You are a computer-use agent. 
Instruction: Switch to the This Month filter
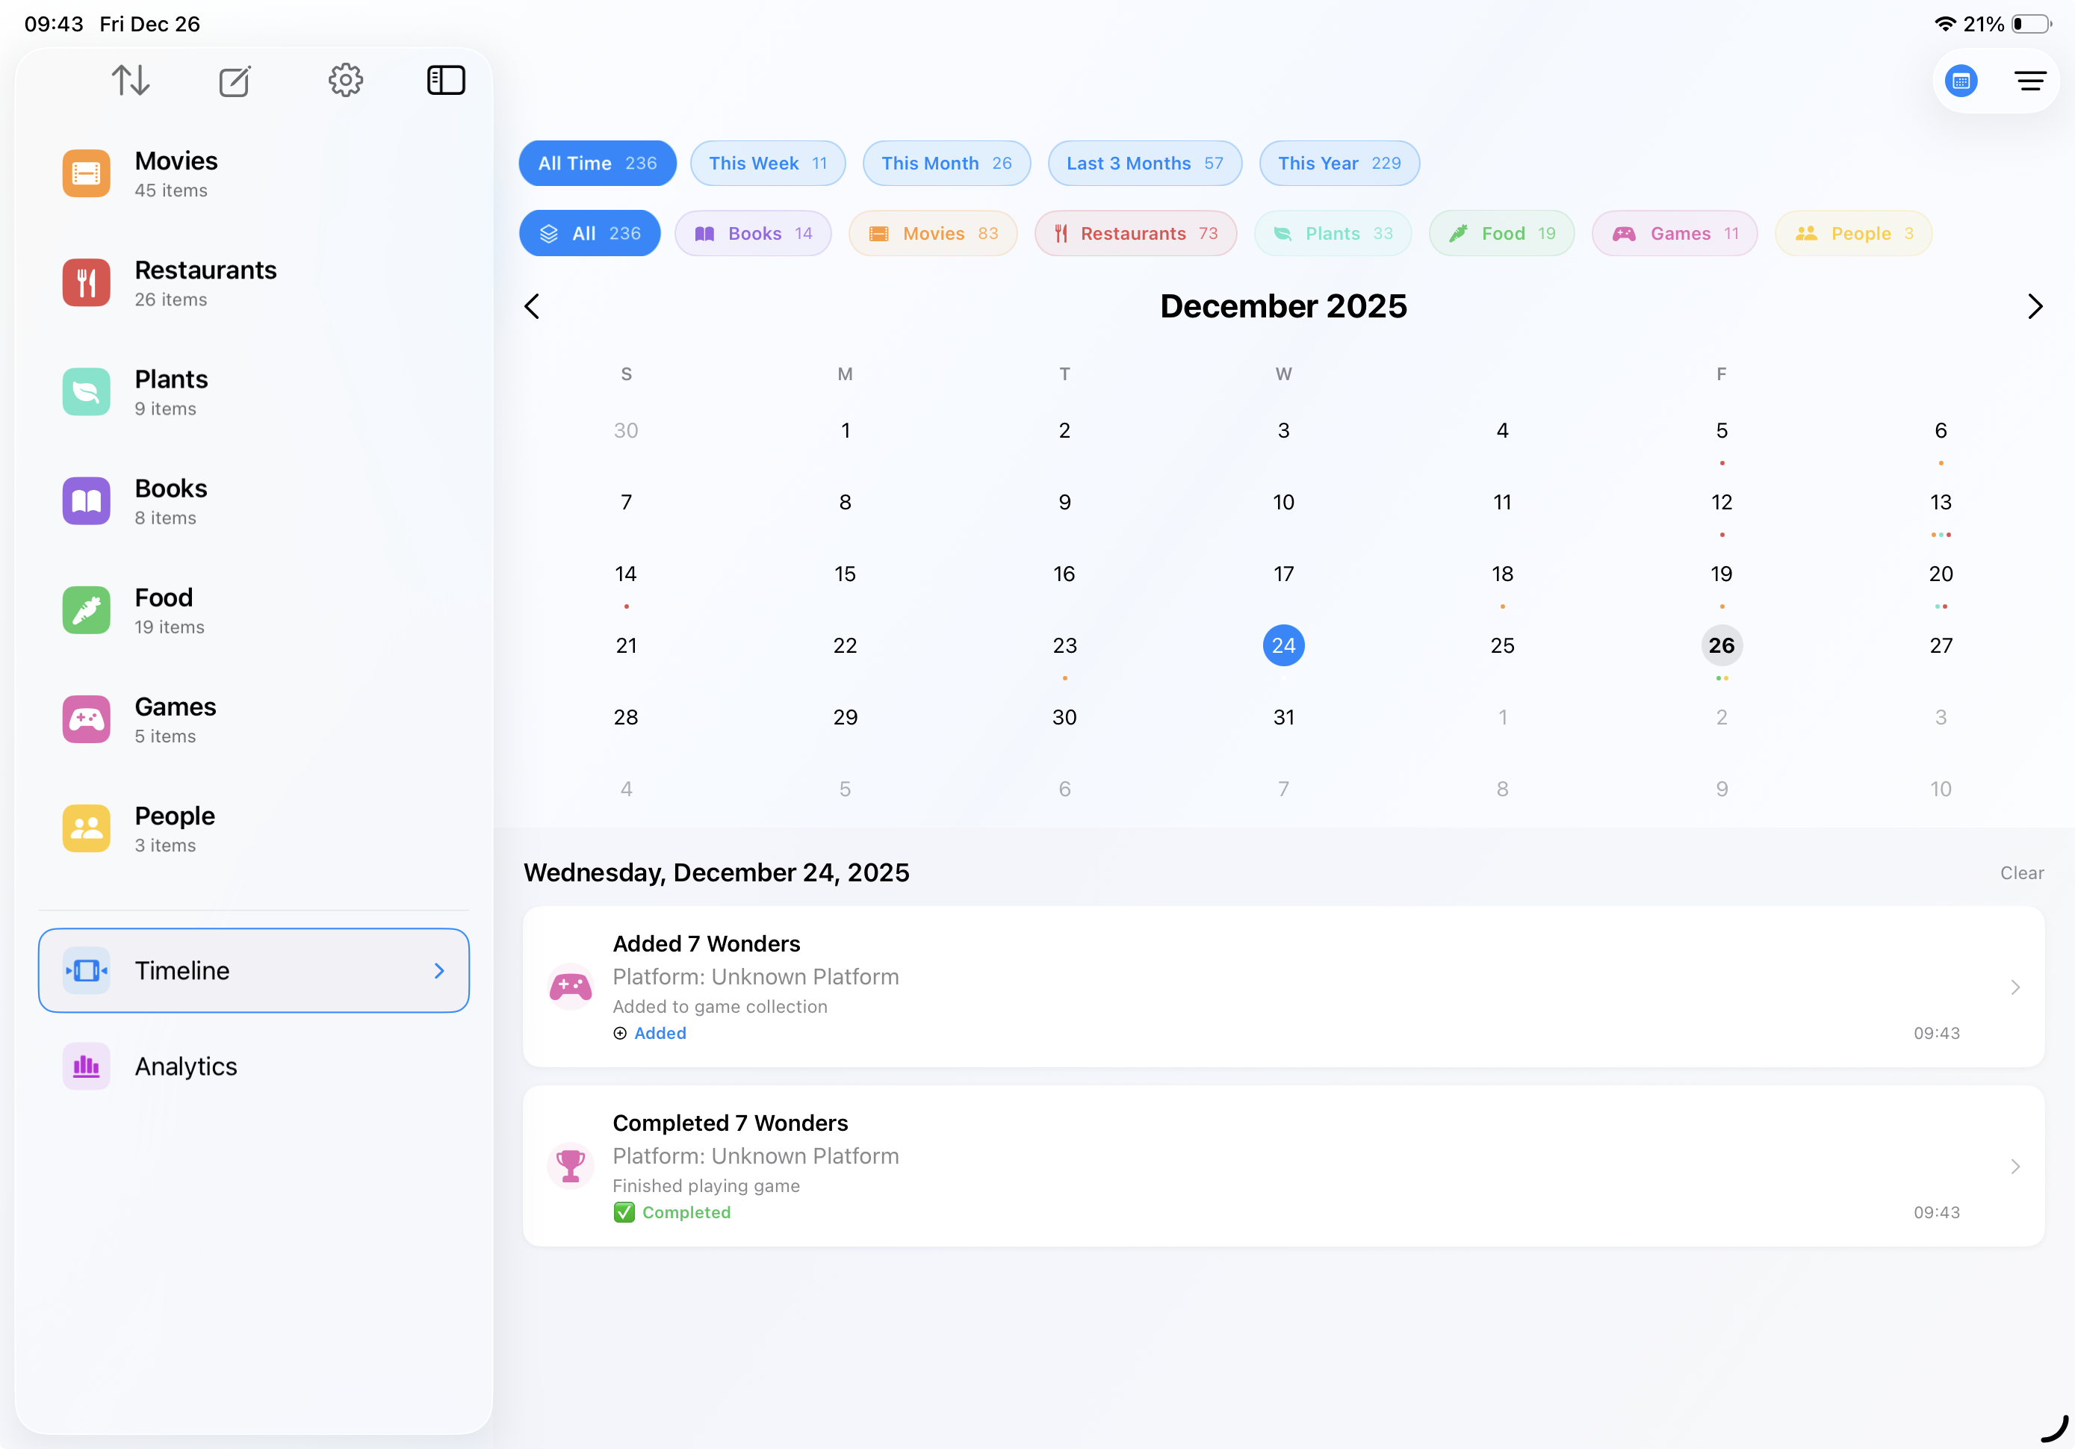946,163
